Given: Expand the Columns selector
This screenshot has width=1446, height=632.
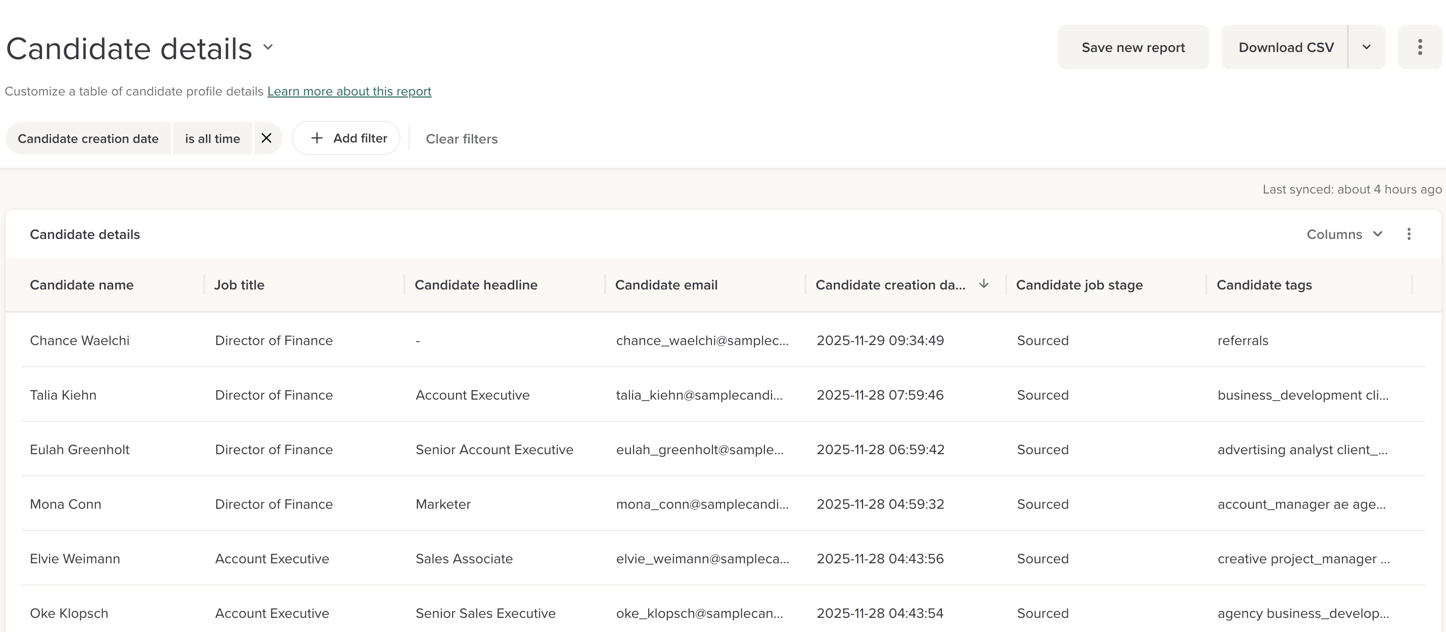Looking at the screenshot, I should [1344, 234].
